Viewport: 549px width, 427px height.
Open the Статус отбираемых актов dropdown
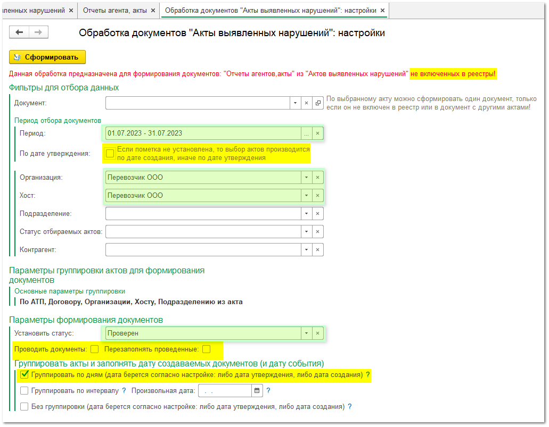(x=305, y=231)
